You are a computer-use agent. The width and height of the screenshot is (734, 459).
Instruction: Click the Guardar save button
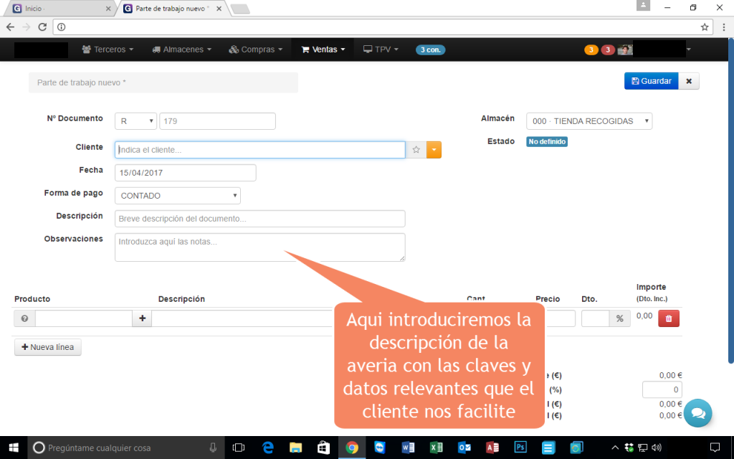[651, 81]
